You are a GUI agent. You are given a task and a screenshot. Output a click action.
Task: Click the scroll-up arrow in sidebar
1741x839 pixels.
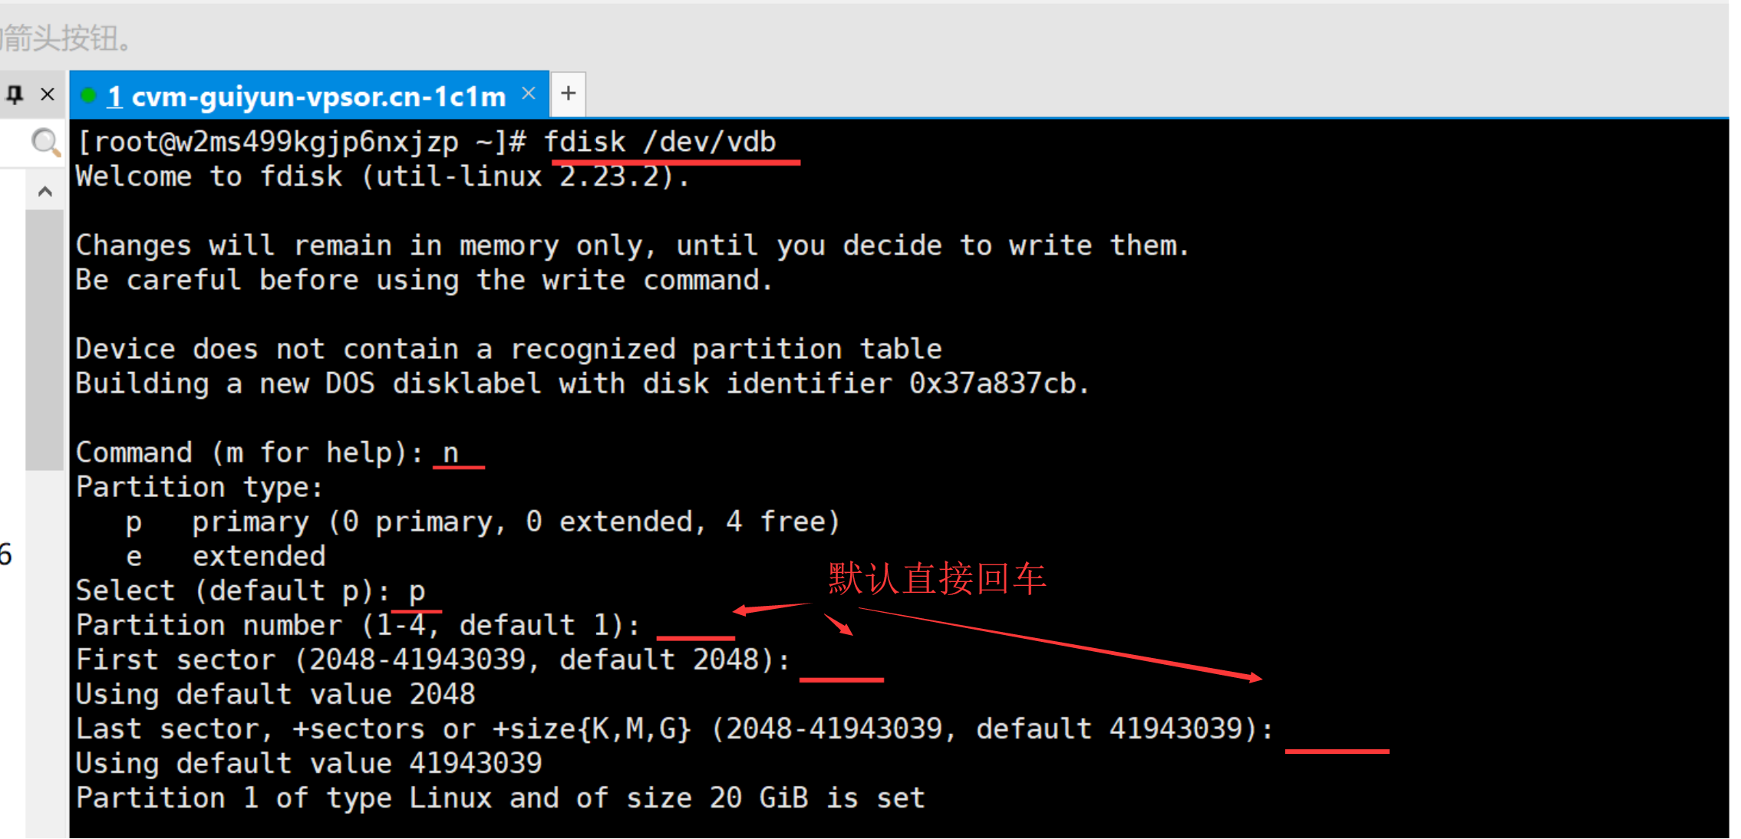click(45, 191)
